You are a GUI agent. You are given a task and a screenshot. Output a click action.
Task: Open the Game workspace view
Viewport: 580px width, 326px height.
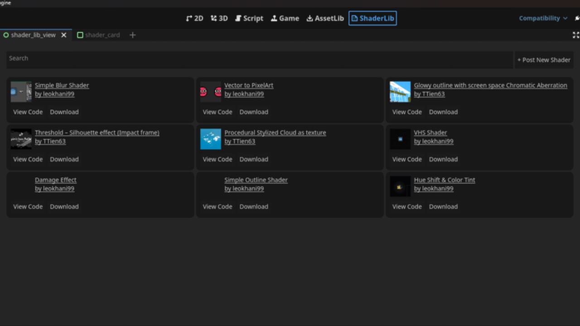(x=285, y=18)
